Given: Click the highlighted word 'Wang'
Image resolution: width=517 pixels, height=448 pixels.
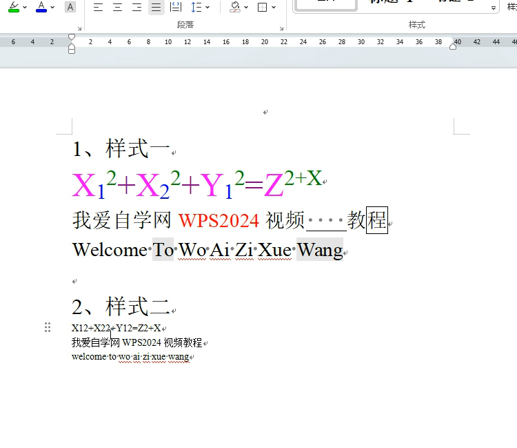Looking at the screenshot, I should pos(320,250).
